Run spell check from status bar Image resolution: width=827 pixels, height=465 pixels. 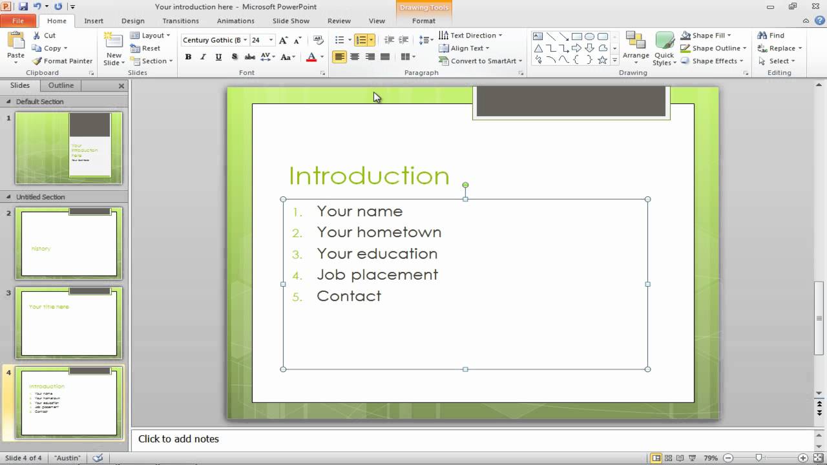[x=98, y=458]
